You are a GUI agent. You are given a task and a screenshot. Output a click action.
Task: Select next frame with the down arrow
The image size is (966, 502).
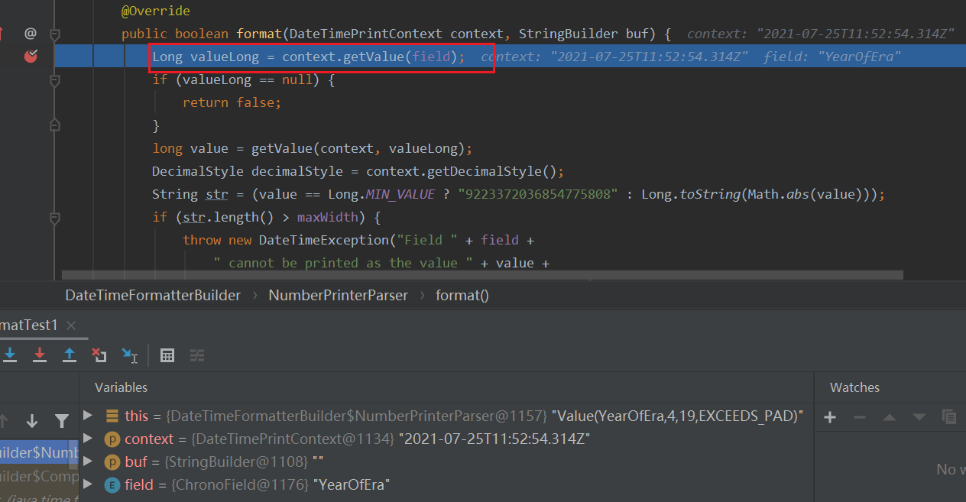click(32, 420)
